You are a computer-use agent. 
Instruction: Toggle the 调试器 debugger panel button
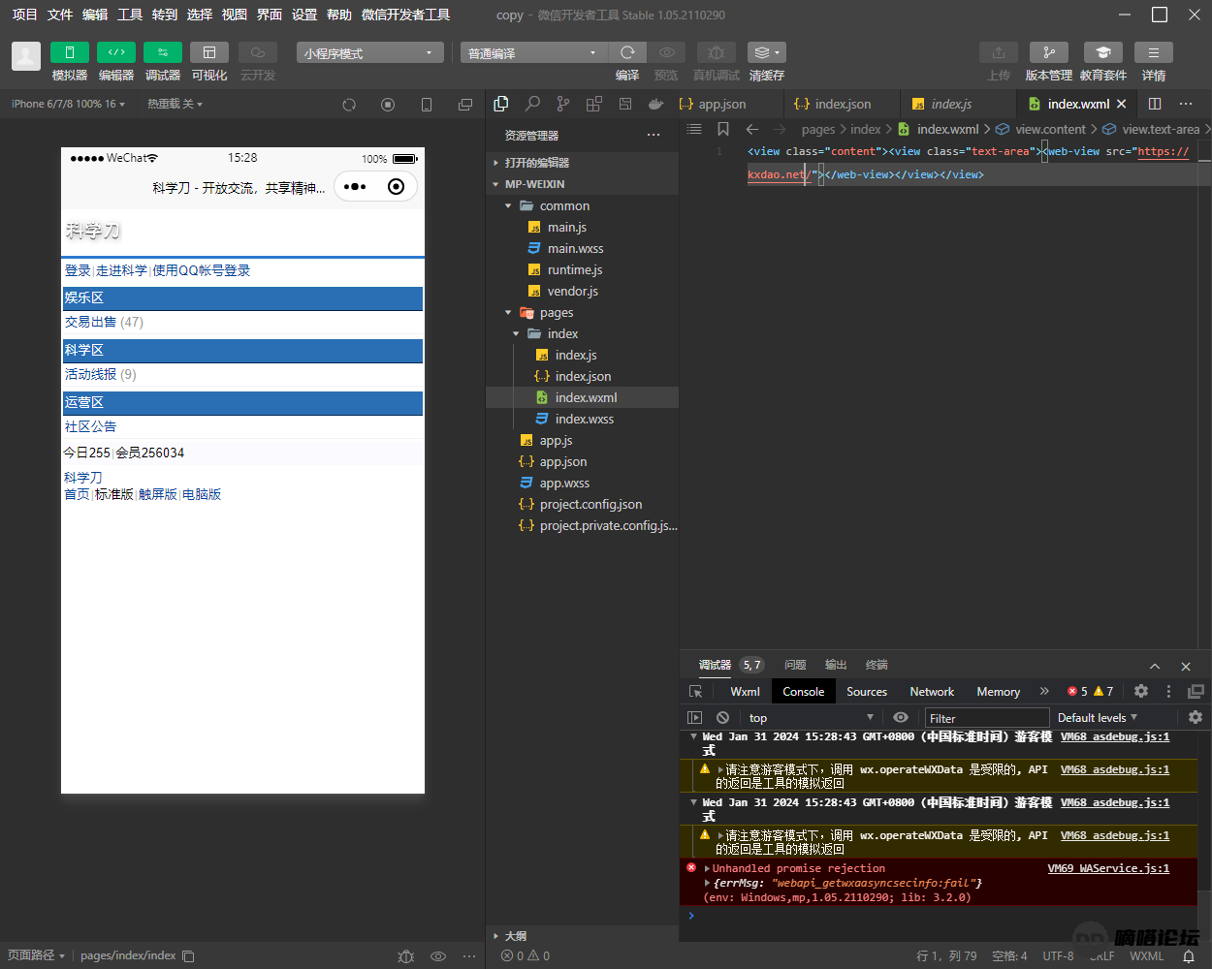click(x=162, y=52)
